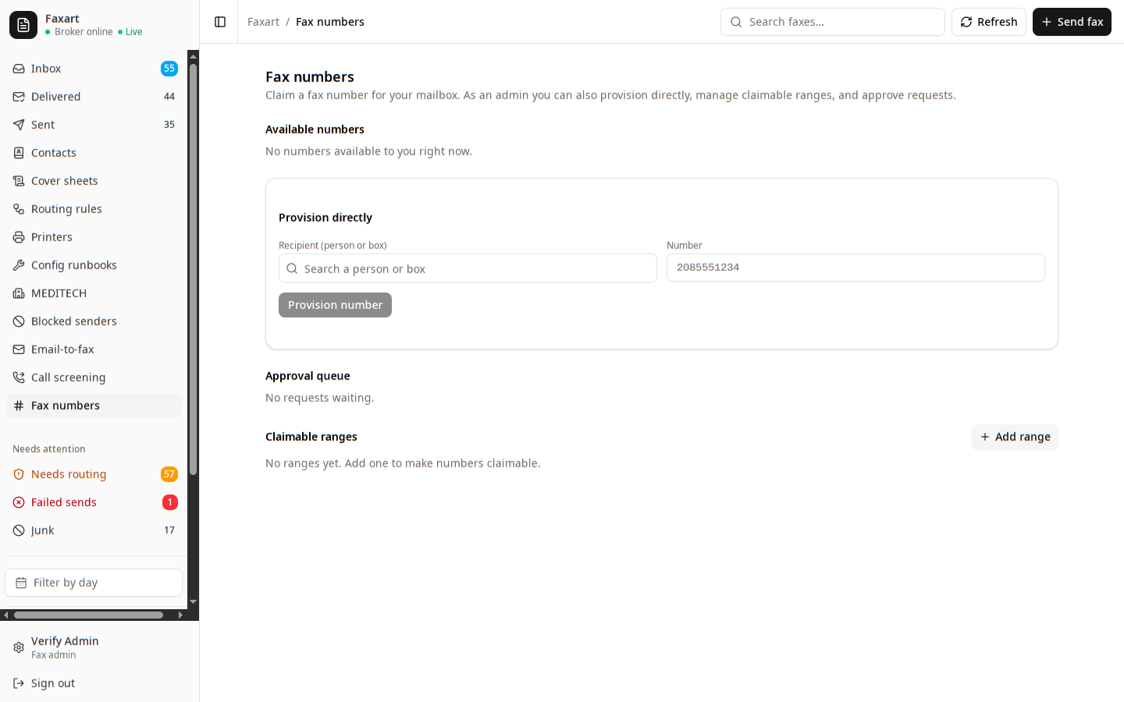Open the Inbox menu item
The width and height of the screenshot is (1124, 702).
tap(94, 69)
